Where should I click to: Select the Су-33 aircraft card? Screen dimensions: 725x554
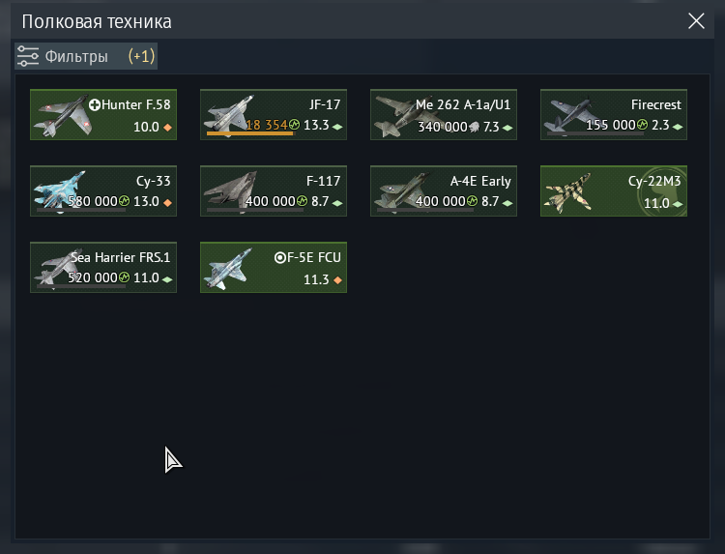(x=103, y=191)
